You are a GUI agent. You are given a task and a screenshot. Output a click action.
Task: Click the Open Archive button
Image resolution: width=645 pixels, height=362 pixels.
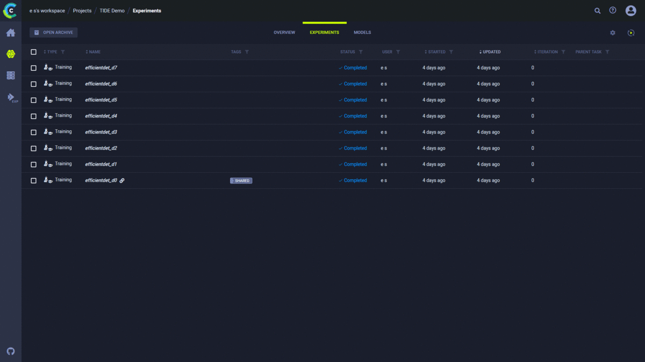[54, 33]
